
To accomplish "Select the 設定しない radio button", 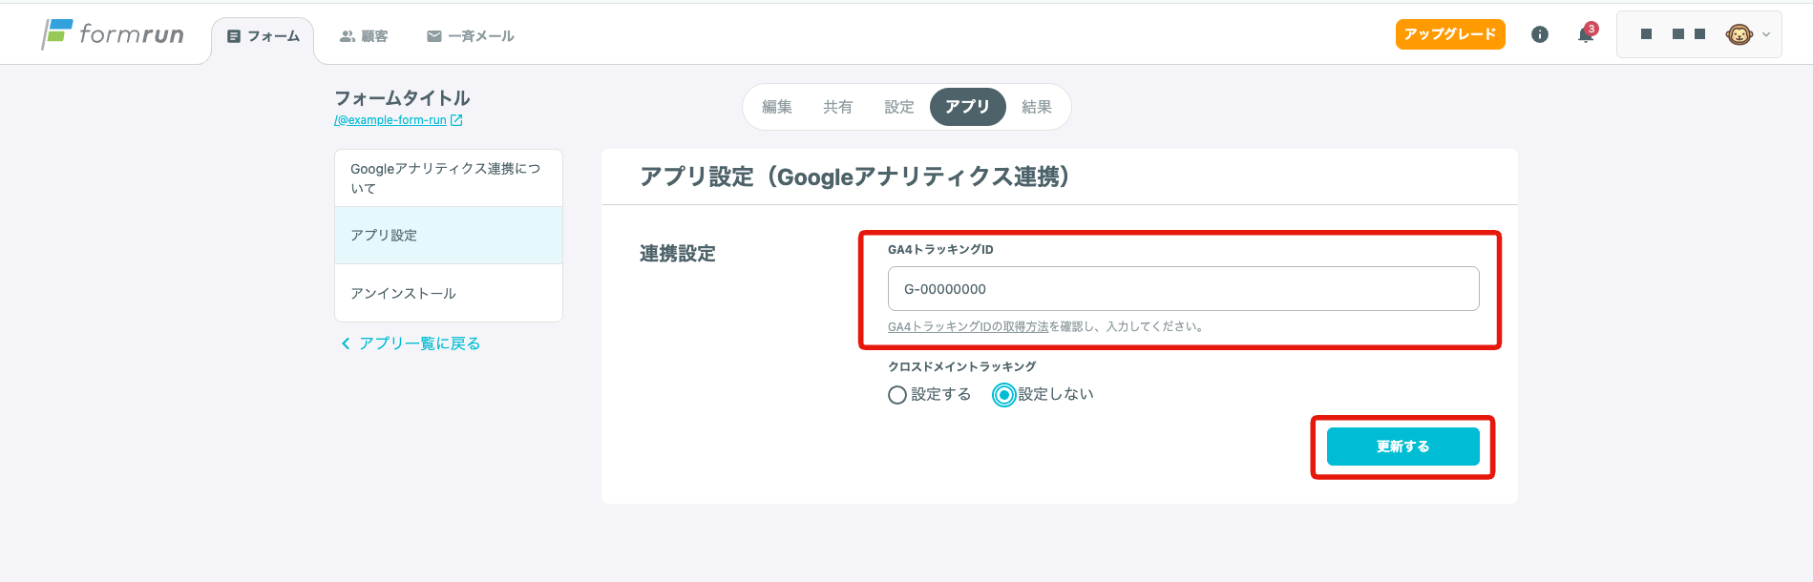I will coord(1004,395).
